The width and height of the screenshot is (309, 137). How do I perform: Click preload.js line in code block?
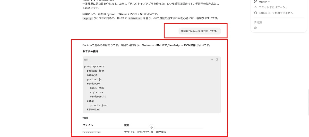coord(94,79)
